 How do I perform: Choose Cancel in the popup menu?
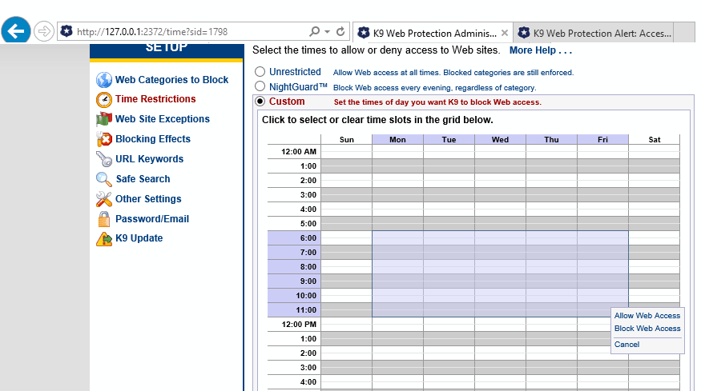click(x=626, y=345)
